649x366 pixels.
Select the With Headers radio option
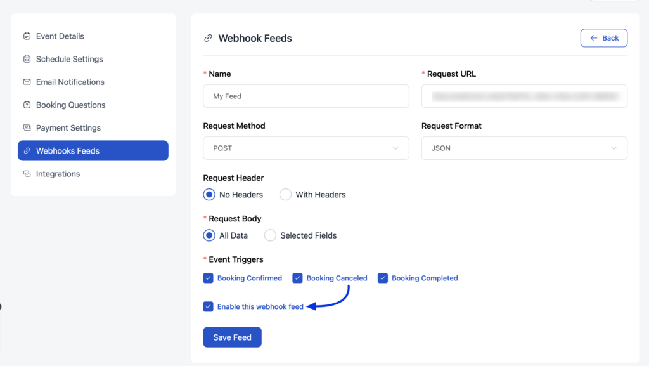[x=285, y=195]
